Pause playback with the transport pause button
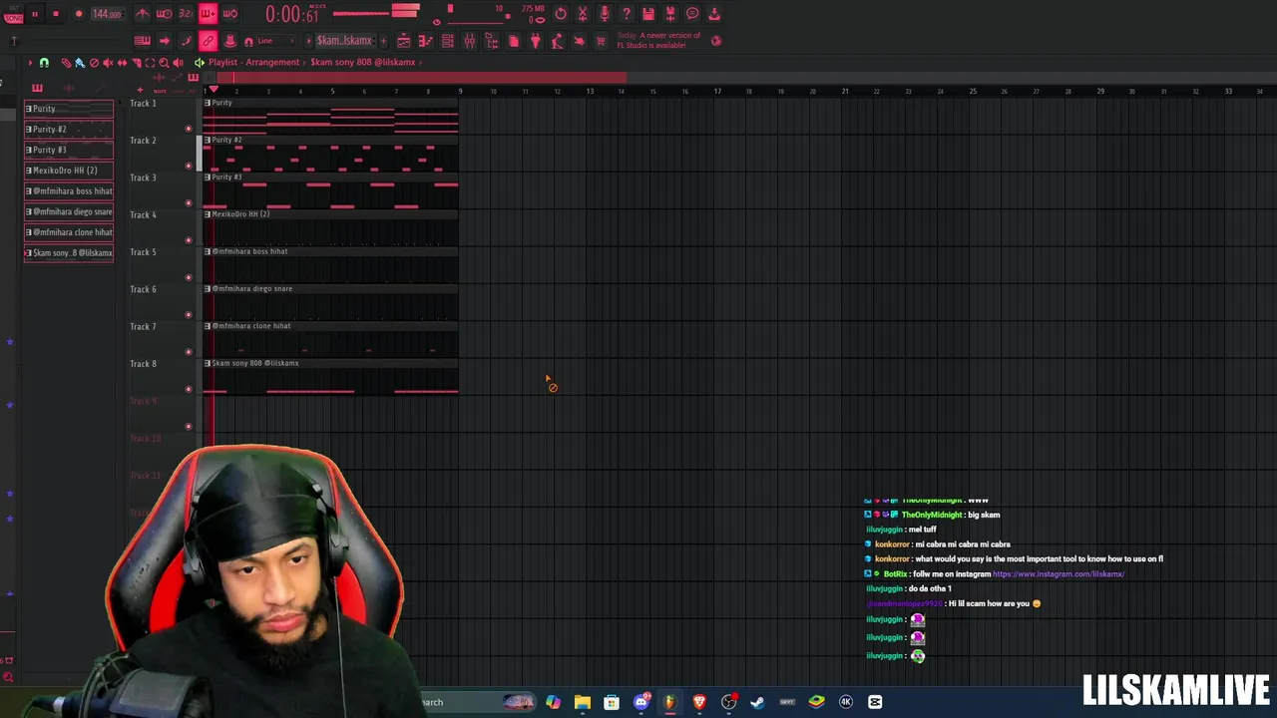 (x=34, y=14)
